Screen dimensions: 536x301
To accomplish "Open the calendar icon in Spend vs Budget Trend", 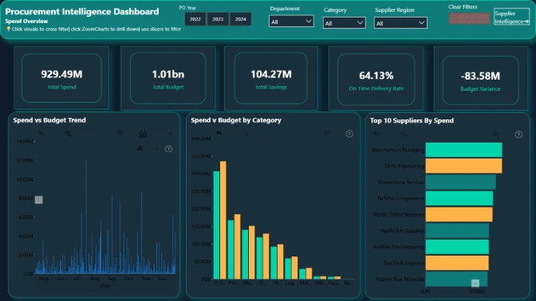I will point(143,134).
